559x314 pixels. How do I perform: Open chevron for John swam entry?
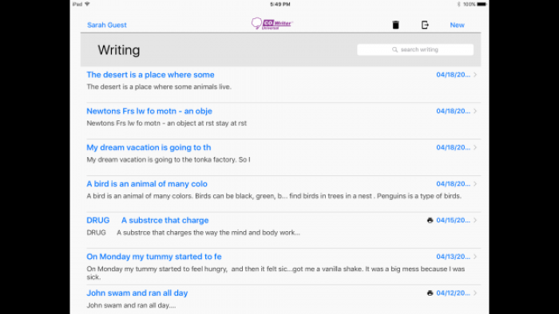coord(475,293)
